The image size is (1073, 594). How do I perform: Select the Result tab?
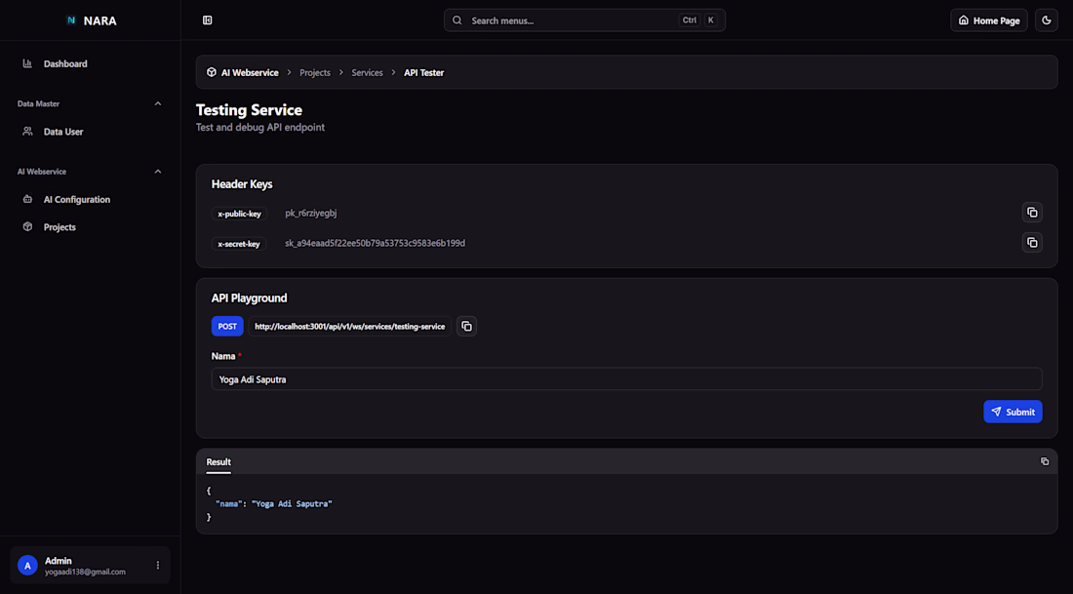(219, 462)
